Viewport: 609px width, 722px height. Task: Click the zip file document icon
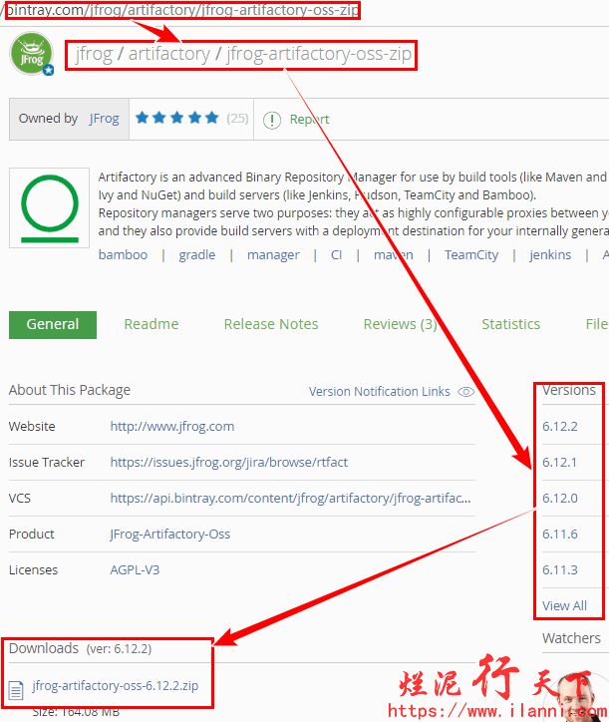16,687
